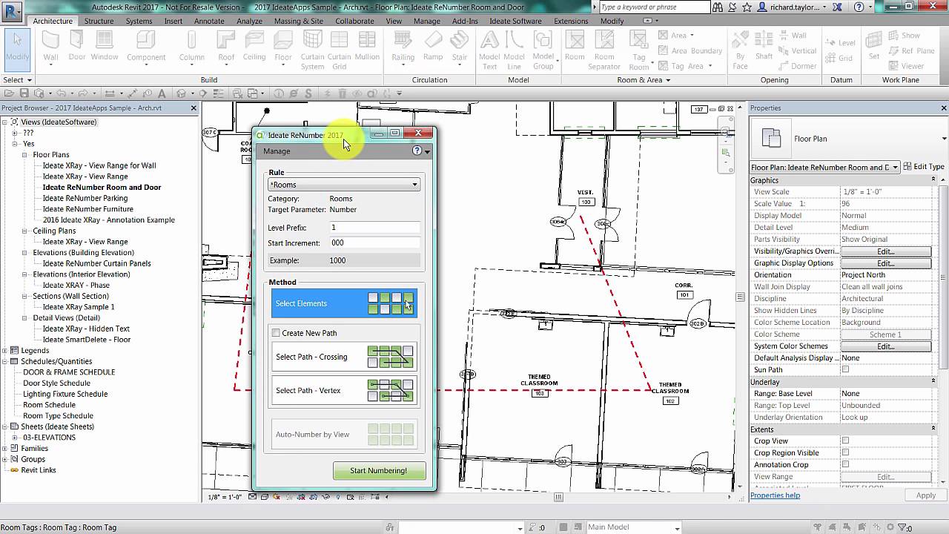Viewport: 949px width, 534px height.
Task: Click the Start Increment field
Action: (x=374, y=243)
